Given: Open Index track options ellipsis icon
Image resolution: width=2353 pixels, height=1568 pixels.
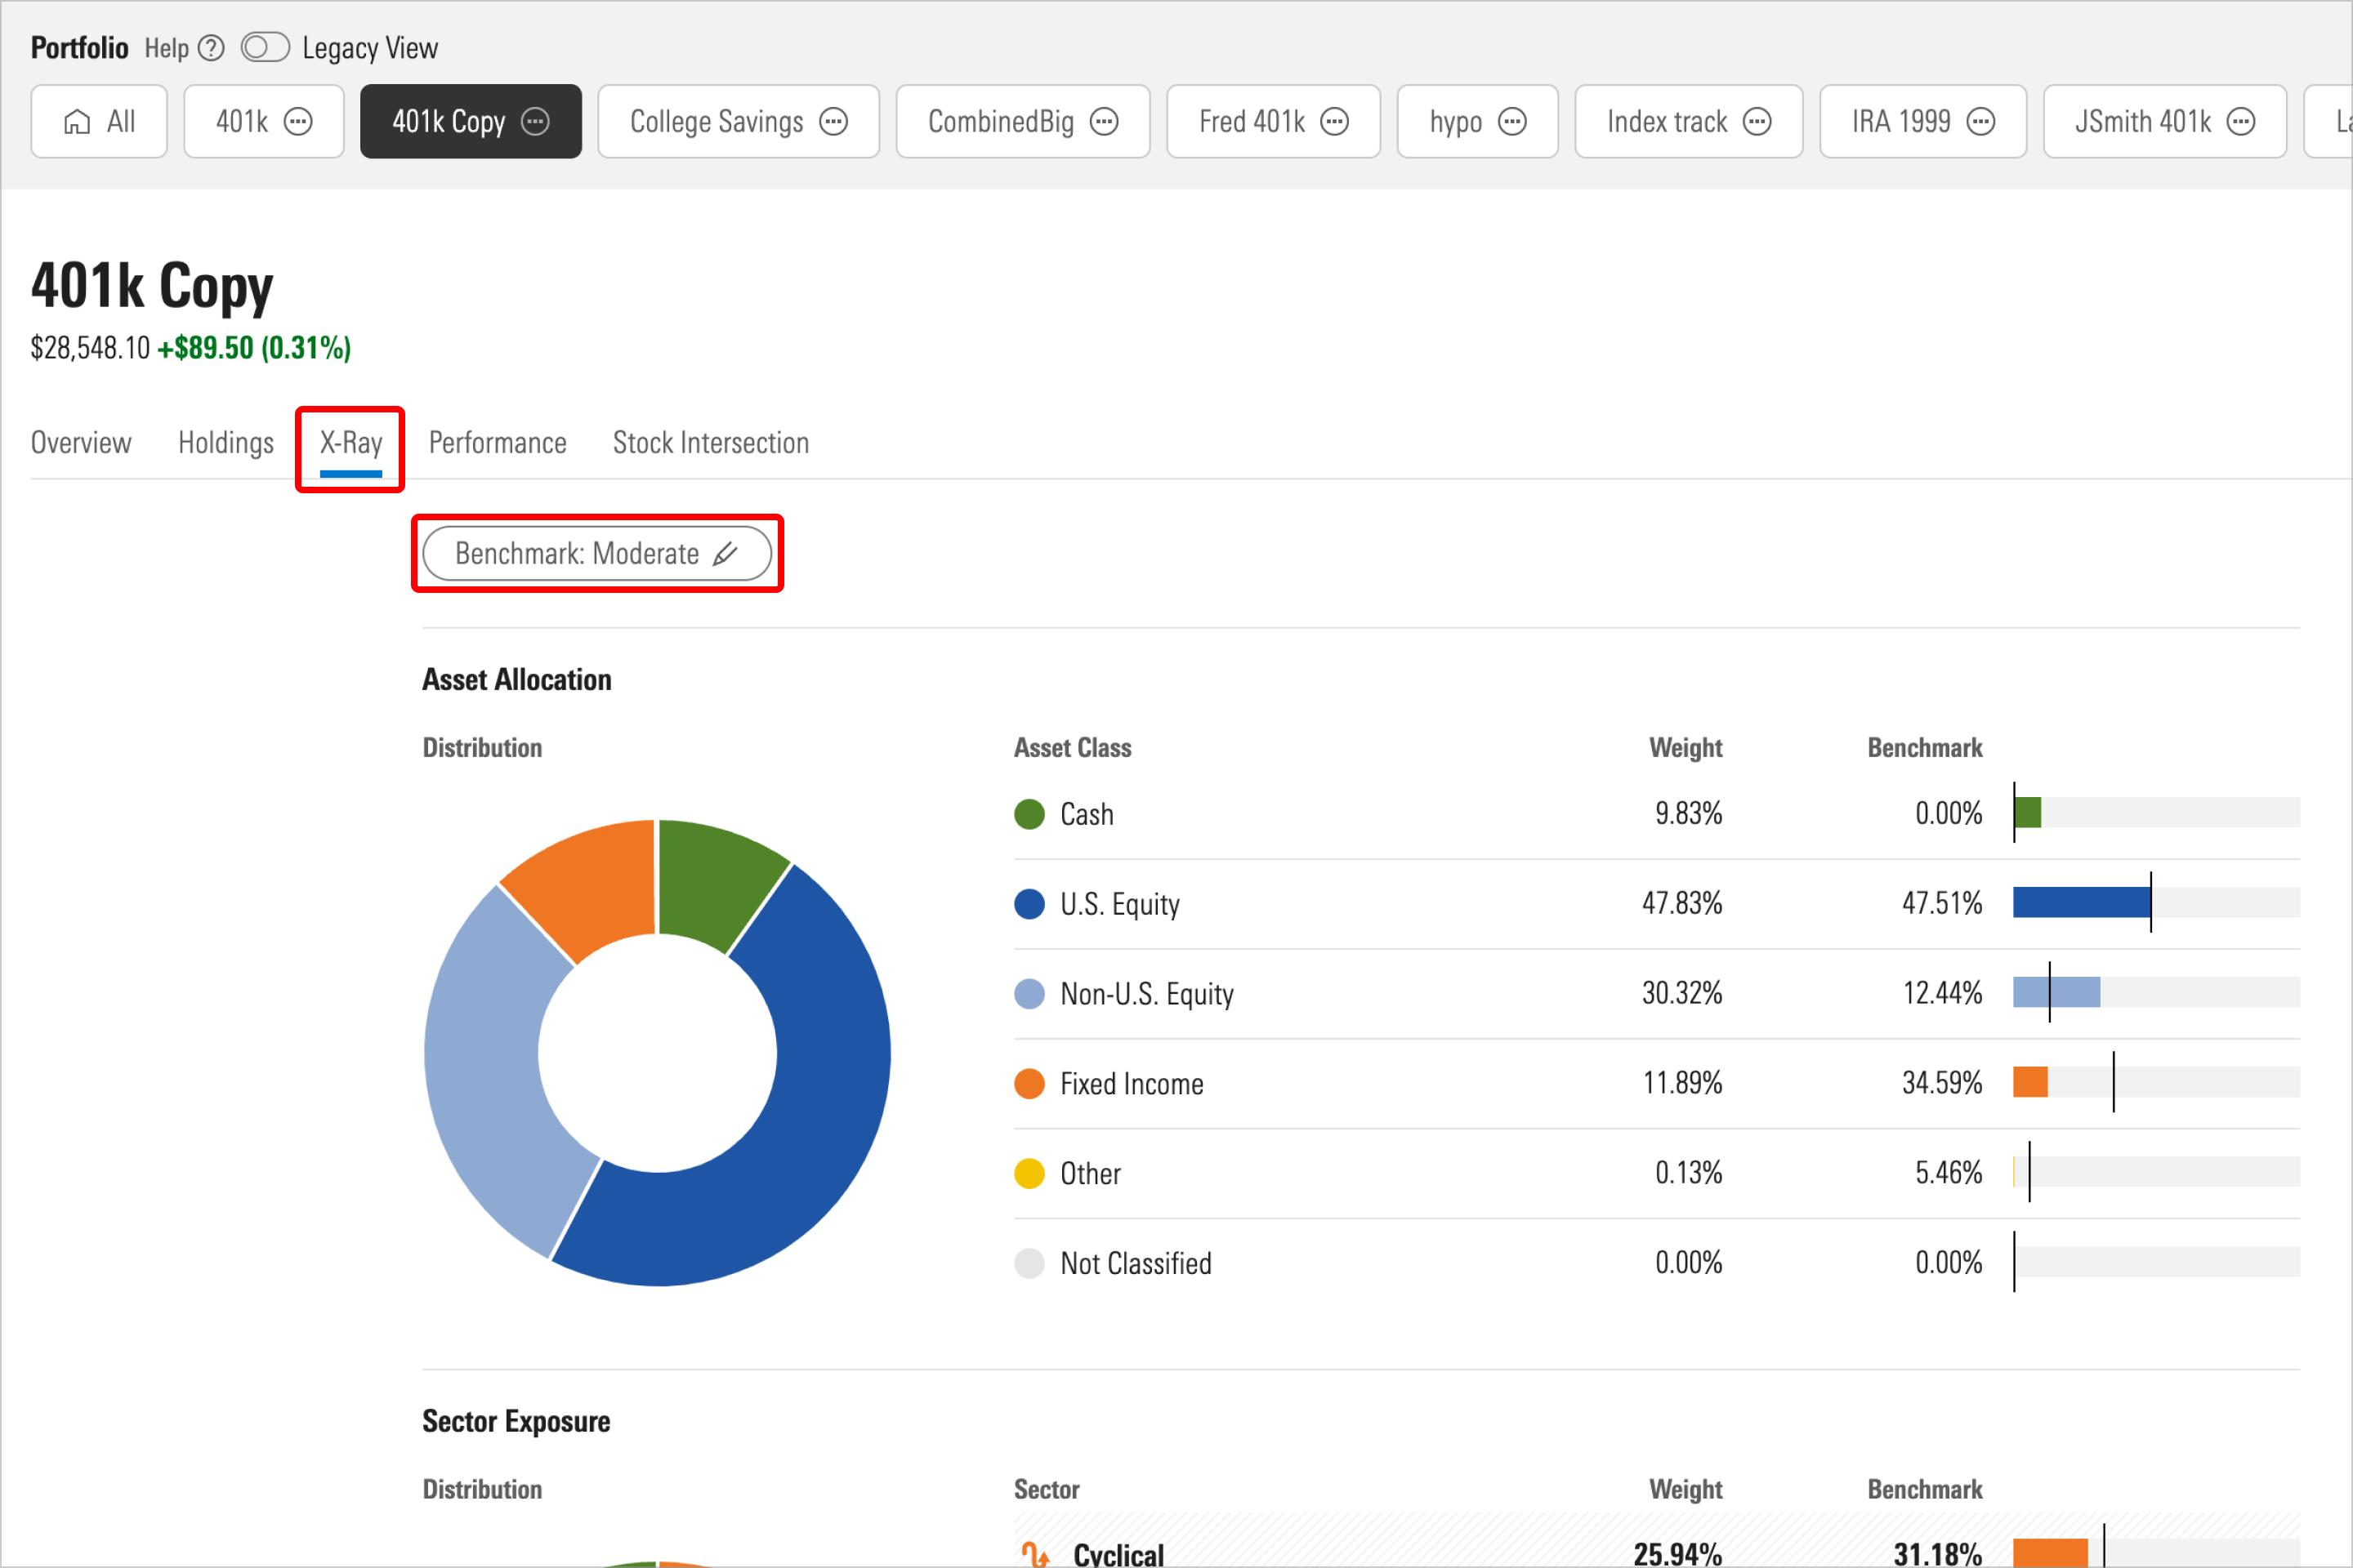Looking at the screenshot, I should [x=1757, y=122].
